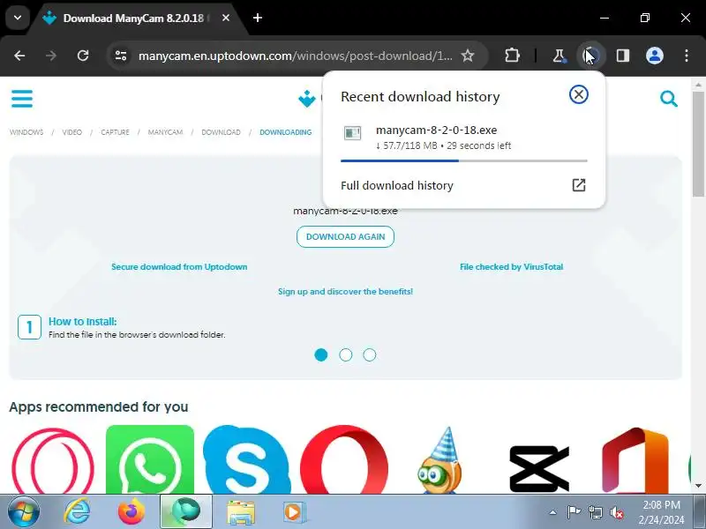The width and height of the screenshot is (706, 529).
Task: Go to WINDOWS breadcrumb
Action: point(26,132)
